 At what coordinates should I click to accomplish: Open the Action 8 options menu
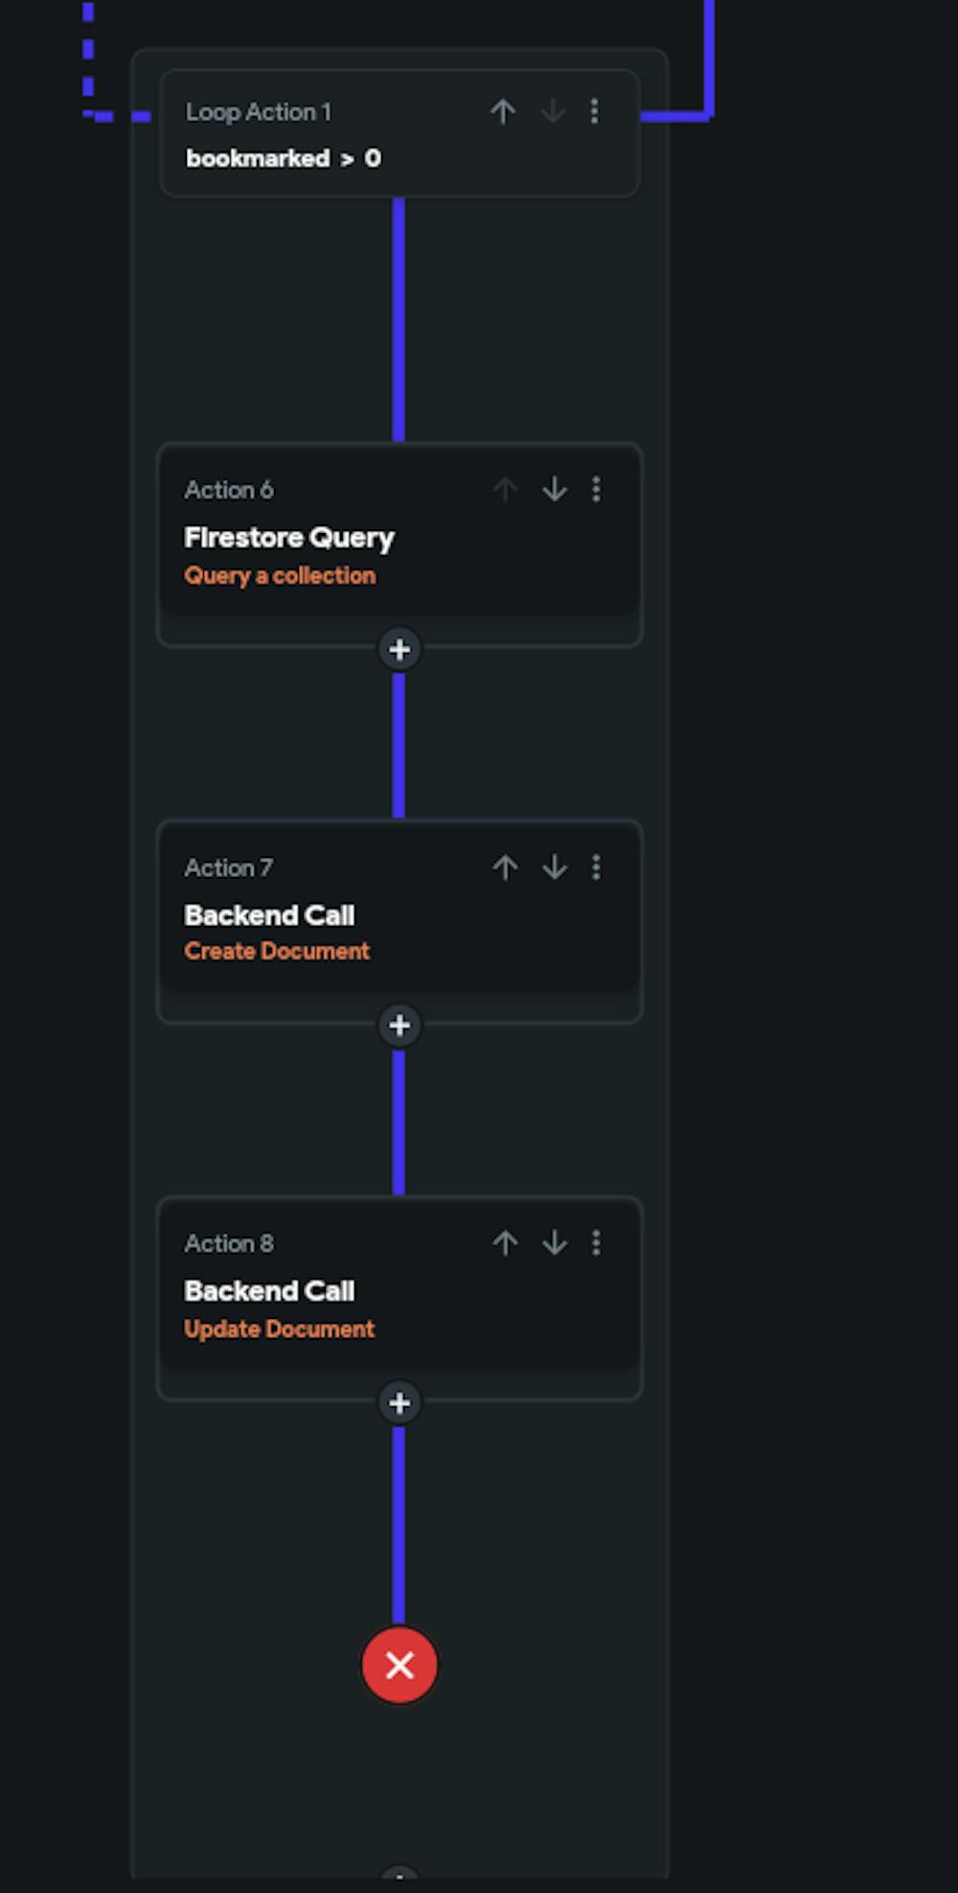pyautogui.click(x=597, y=1243)
